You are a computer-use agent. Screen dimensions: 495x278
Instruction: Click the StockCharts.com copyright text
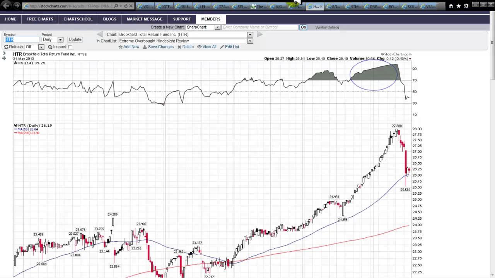[396, 54]
